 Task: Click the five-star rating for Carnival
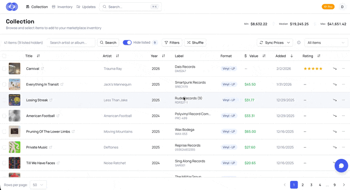tap(313, 69)
